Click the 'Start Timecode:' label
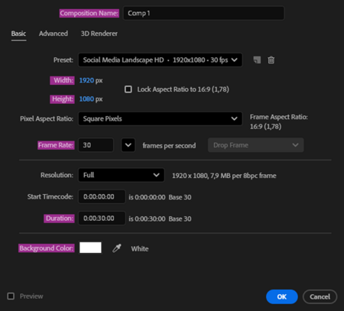 coord(50,196)
